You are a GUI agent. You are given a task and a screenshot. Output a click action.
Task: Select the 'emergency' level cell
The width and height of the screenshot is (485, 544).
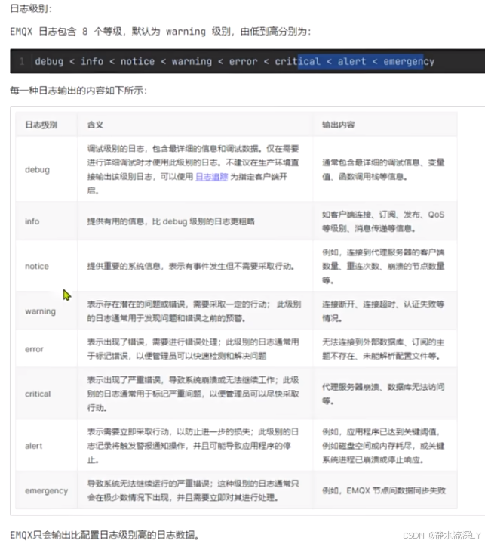(47, 490)
